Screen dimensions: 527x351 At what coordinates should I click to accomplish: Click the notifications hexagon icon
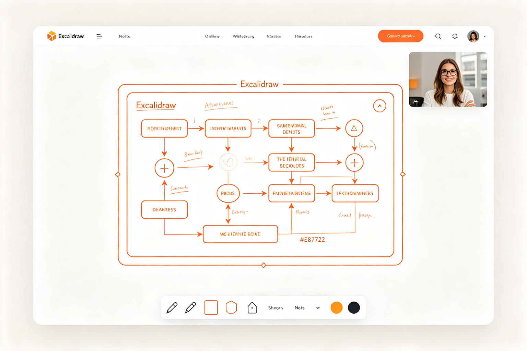click(455, 36)
